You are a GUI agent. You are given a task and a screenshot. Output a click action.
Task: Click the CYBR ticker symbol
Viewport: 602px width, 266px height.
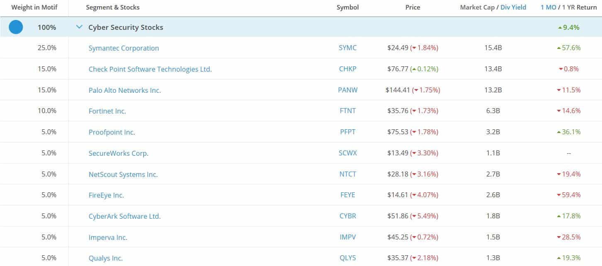tap(347, 216)
